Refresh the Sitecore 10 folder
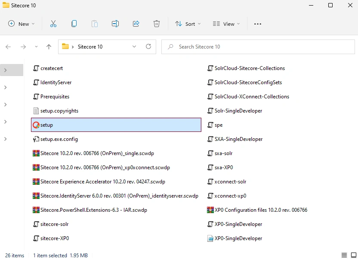Screen dimensions: 358x259 tap(148, 47)
